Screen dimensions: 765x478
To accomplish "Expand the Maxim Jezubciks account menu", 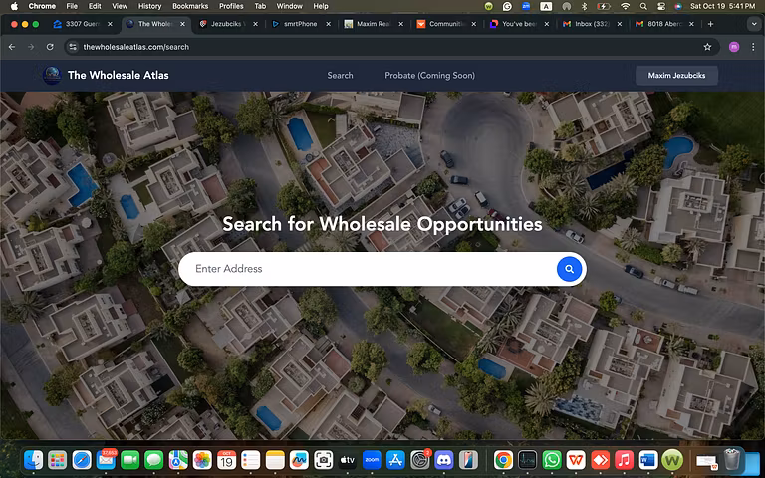I will (x=676, y=75).
